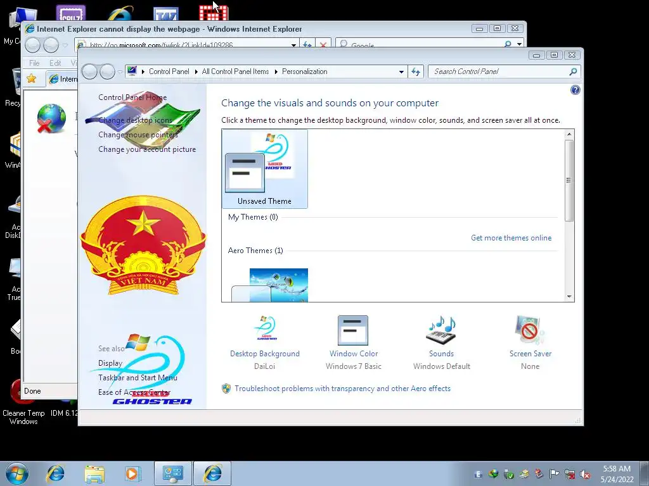The image size is (649, 486).
Task: Click the Internet Explorer search magnifier icon
Action: coord(508,44)
